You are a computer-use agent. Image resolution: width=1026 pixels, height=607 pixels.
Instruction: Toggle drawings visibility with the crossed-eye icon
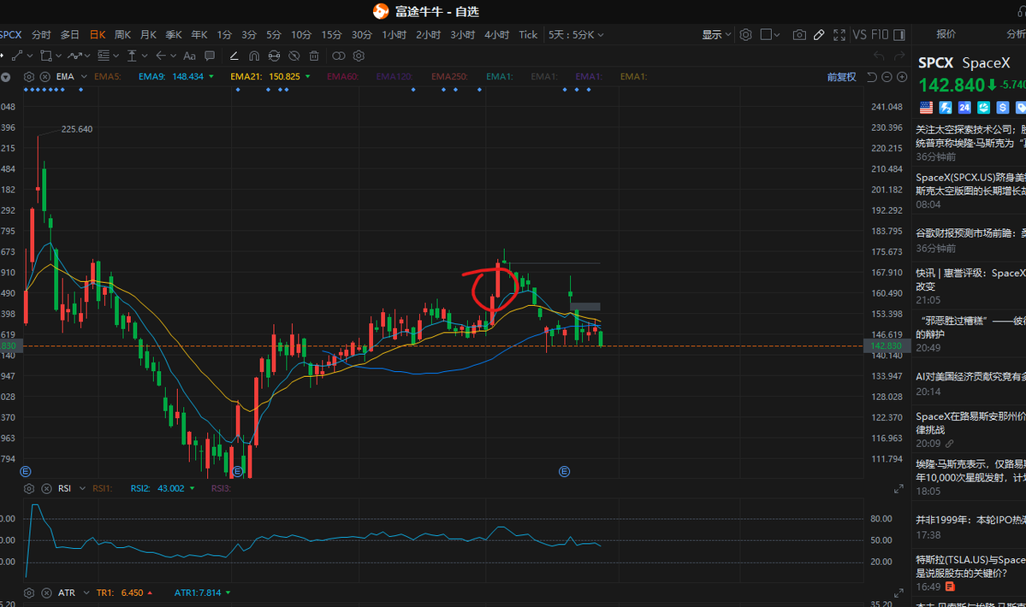coord(294,56)
